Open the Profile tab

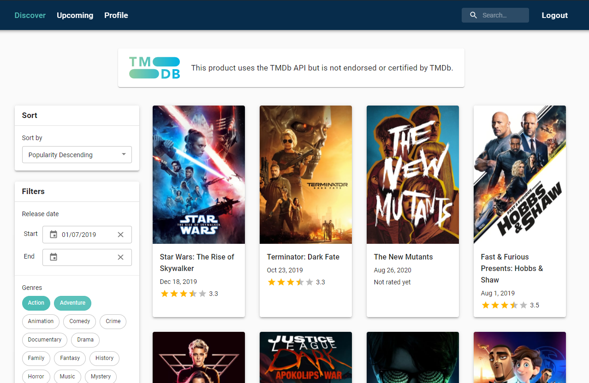tap(116, 15)
